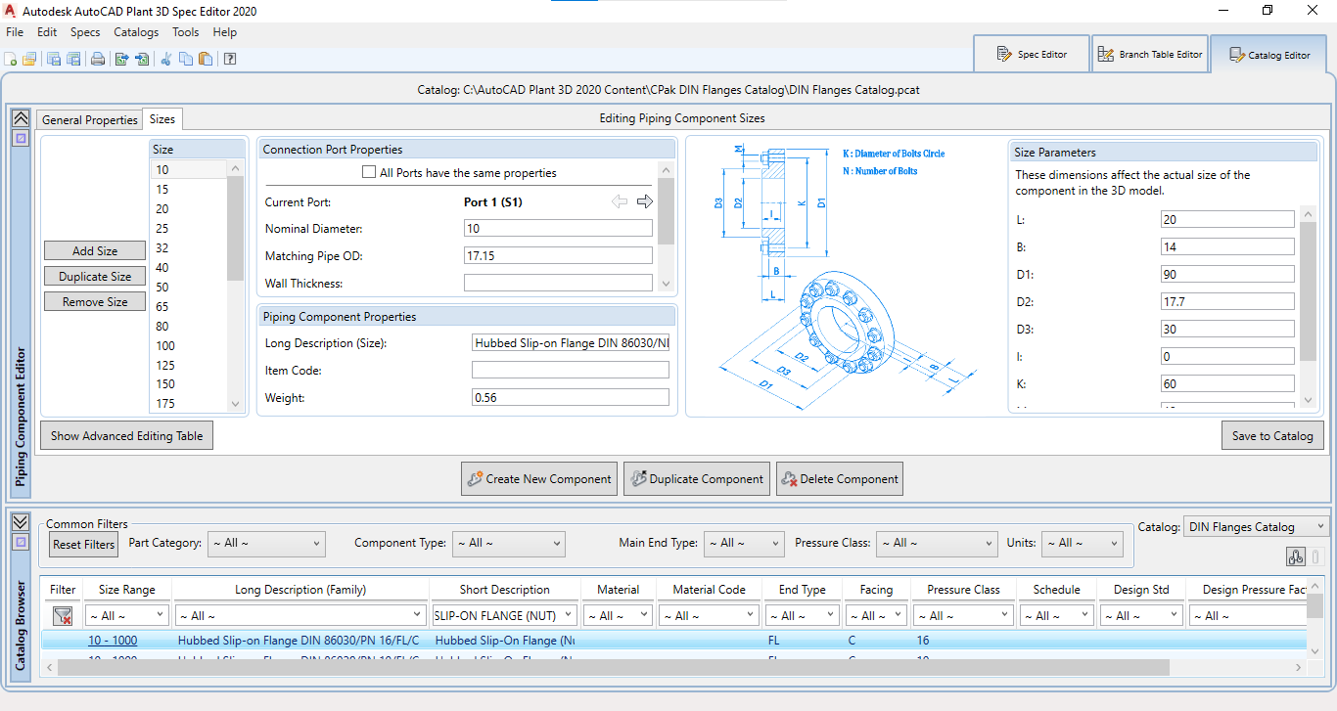Expand the Catalog selection dropdown
This screenshot has width=1337, height=711.
(1256, 527)
